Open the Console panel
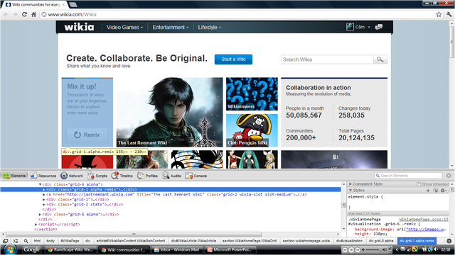The height and width of the screenshot is (255, 455). (x=196, y=176)
